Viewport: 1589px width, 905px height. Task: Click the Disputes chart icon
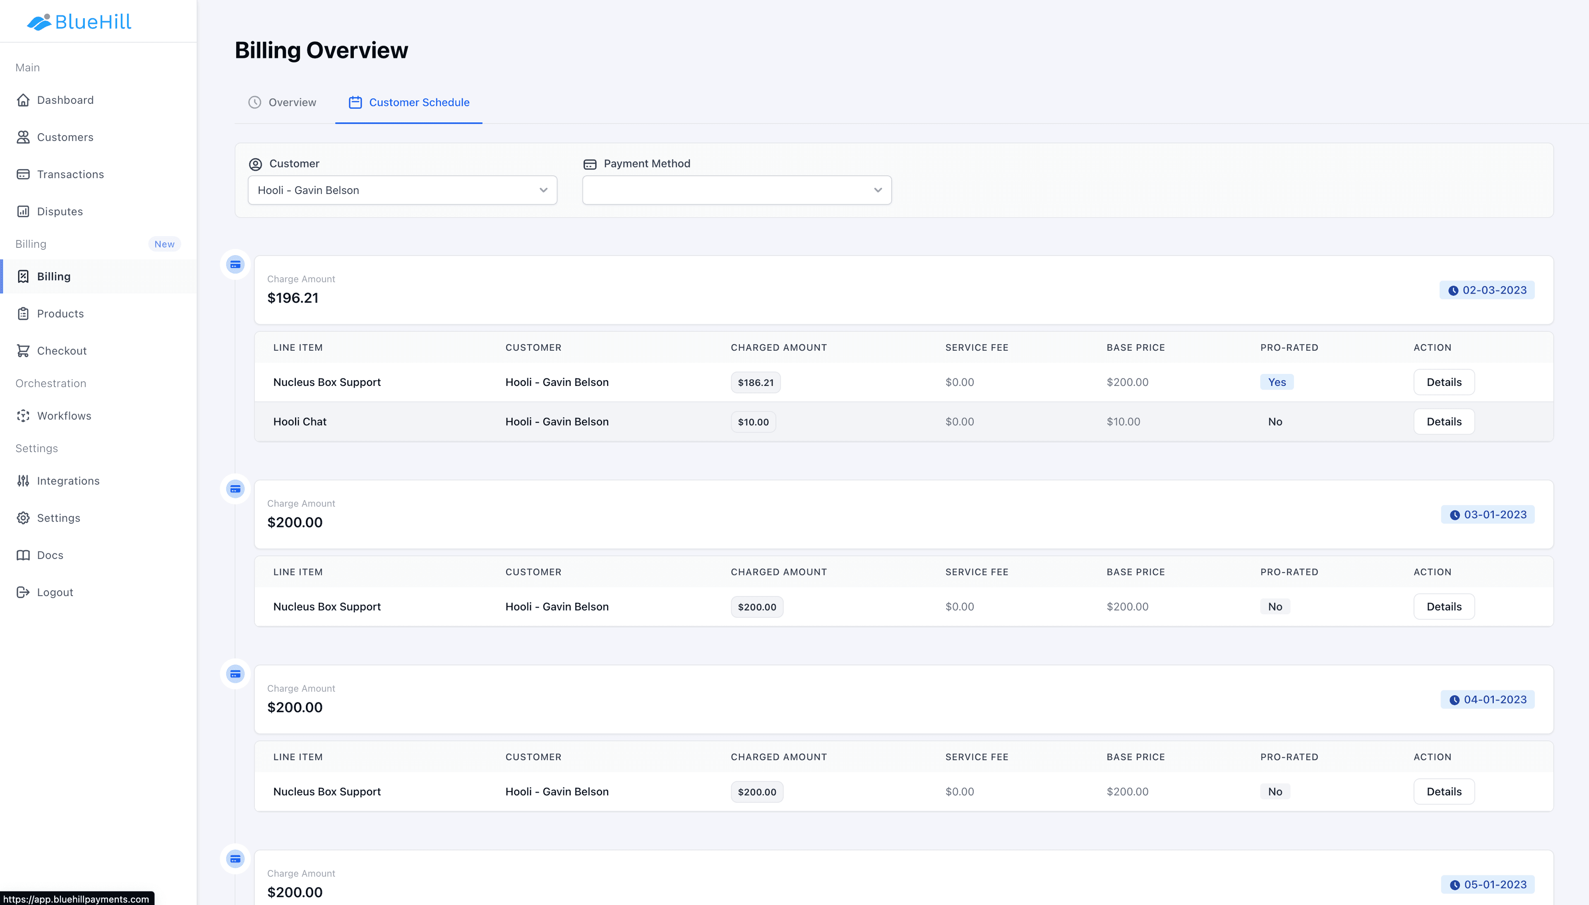[23, 211]
